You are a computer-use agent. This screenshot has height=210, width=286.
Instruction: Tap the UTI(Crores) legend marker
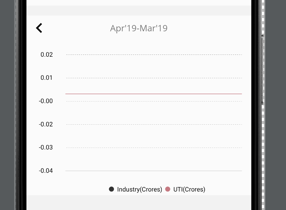(168, 189)
